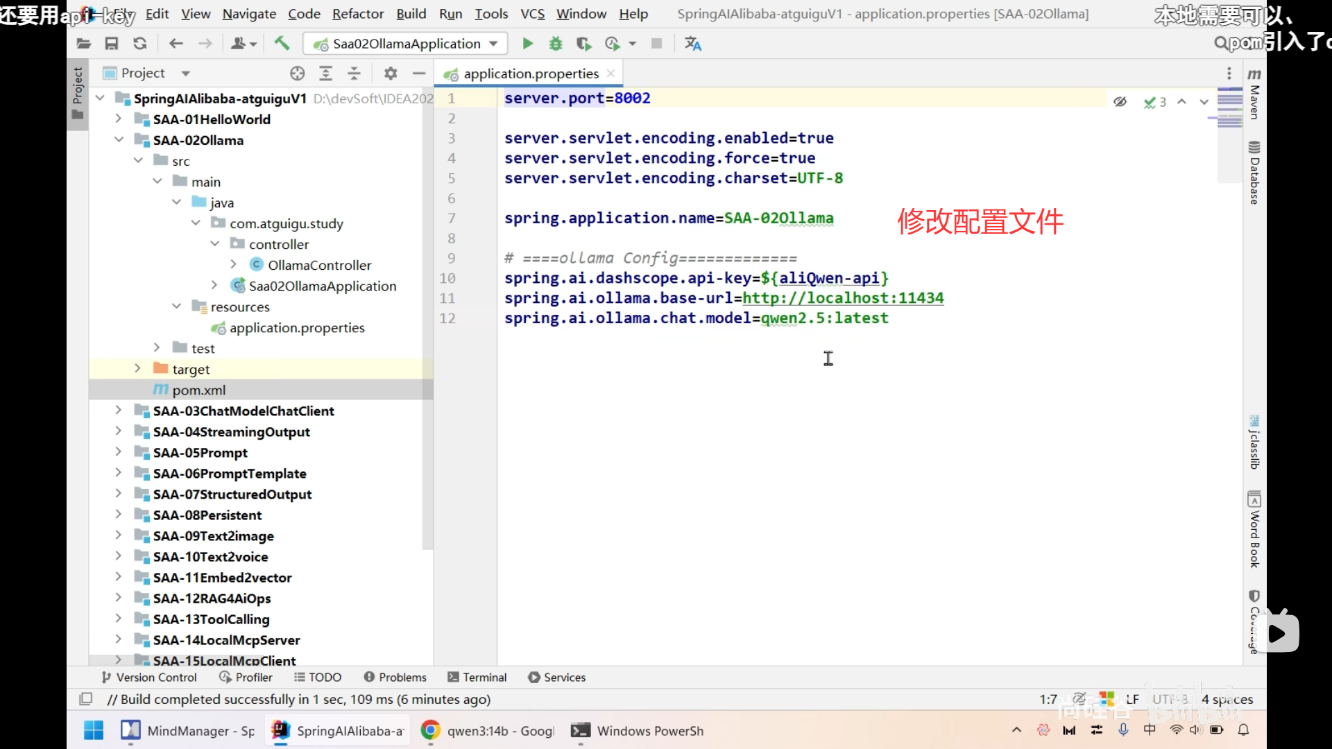Open the Terminal tool tab

477,677
